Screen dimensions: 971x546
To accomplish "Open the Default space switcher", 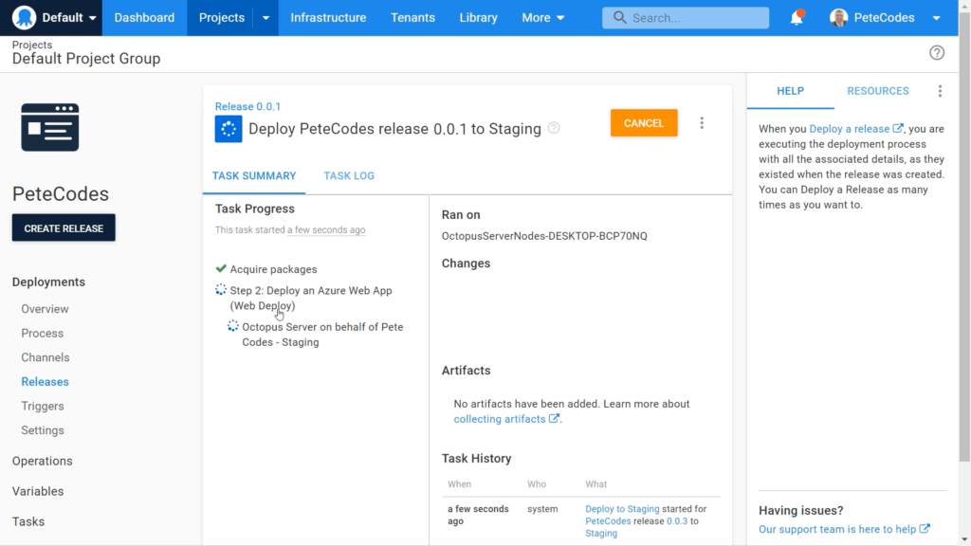I will (x=54, y=18).
